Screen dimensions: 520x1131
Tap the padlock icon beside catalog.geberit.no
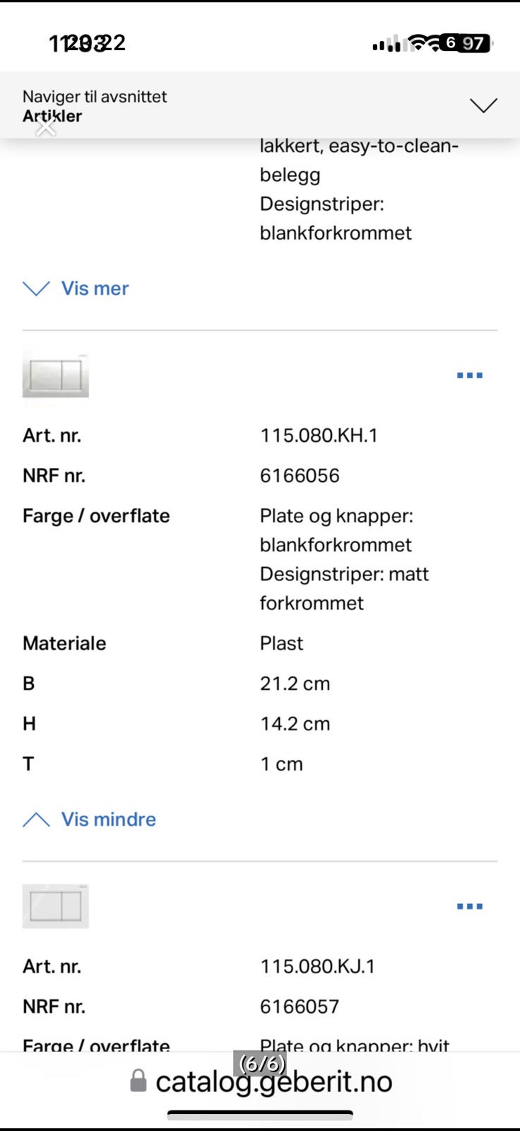click(138, 1081)
